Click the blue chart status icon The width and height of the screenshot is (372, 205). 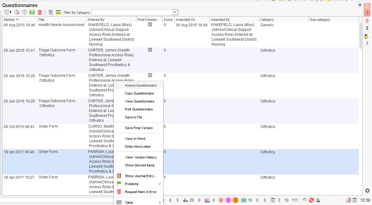(207, 200)
